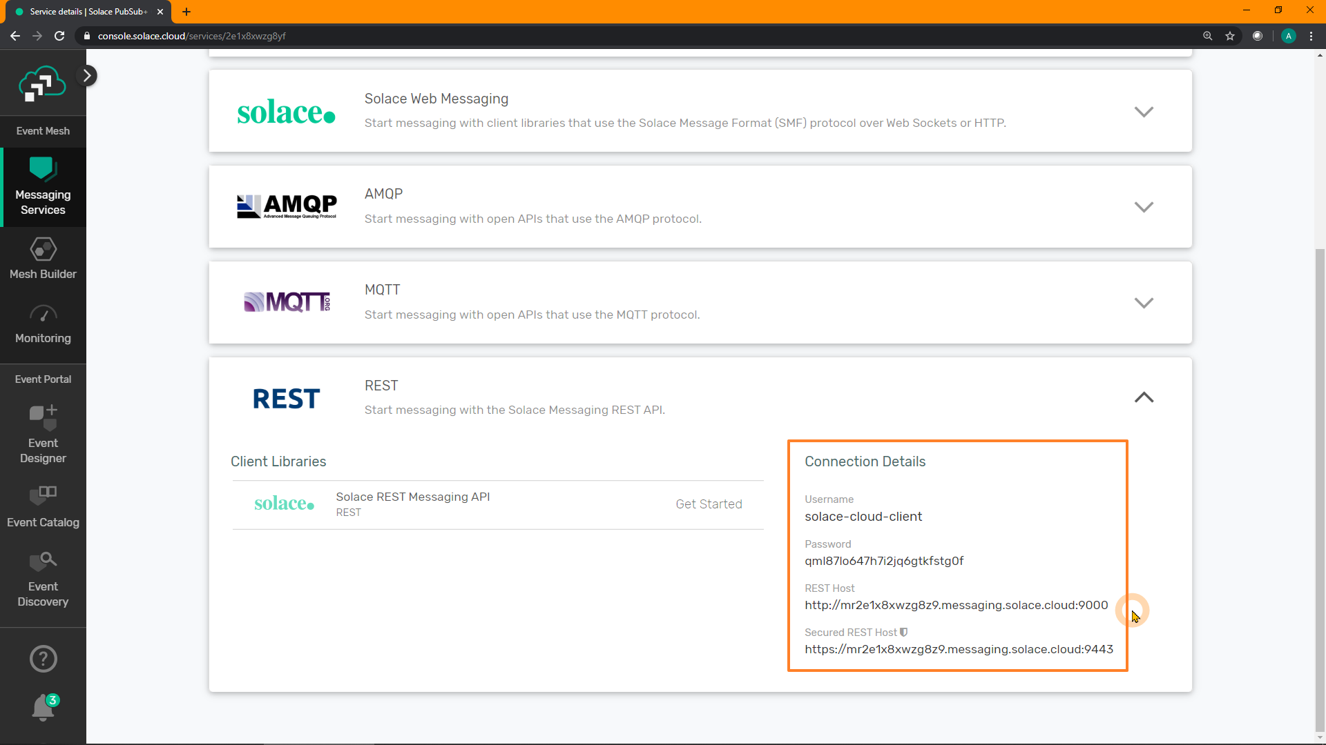Click the Solace REST Messaging API entry
The height and width of the screenshot is (745, 1326).
coord(412,497)
